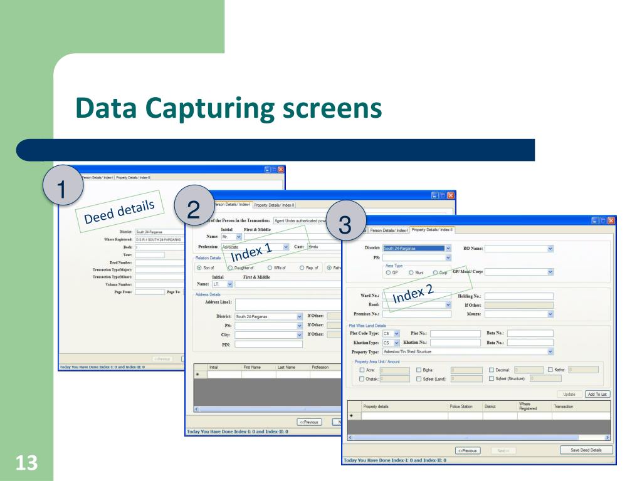This screenshot has height=481, width=642.
Task: Enable the Decimal area unit checkbox
Action: 492,370
